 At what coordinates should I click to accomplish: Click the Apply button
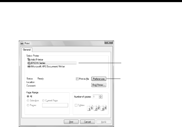coord(104,122)
